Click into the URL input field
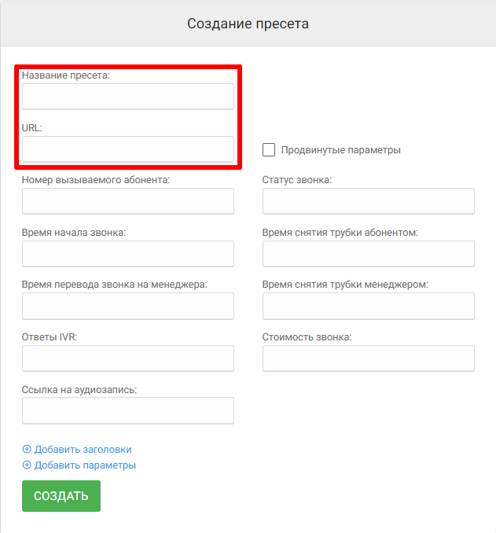This screenshot has height=533, width=496. [x=128, y=149]
